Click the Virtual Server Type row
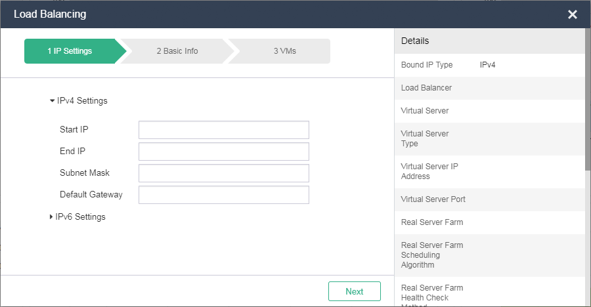 point(489,138)
